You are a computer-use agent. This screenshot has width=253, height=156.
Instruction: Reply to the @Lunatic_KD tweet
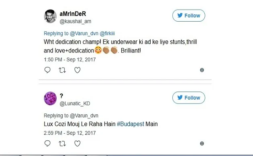pos(47,144)
